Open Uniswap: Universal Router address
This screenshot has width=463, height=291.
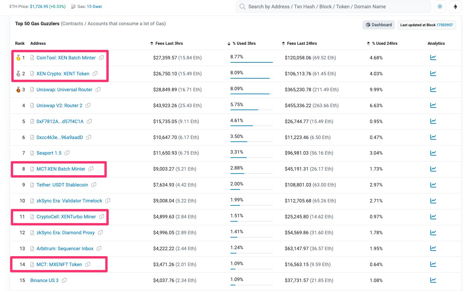tap(64, 90)
